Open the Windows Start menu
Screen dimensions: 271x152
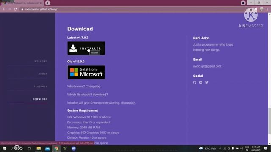4,148
